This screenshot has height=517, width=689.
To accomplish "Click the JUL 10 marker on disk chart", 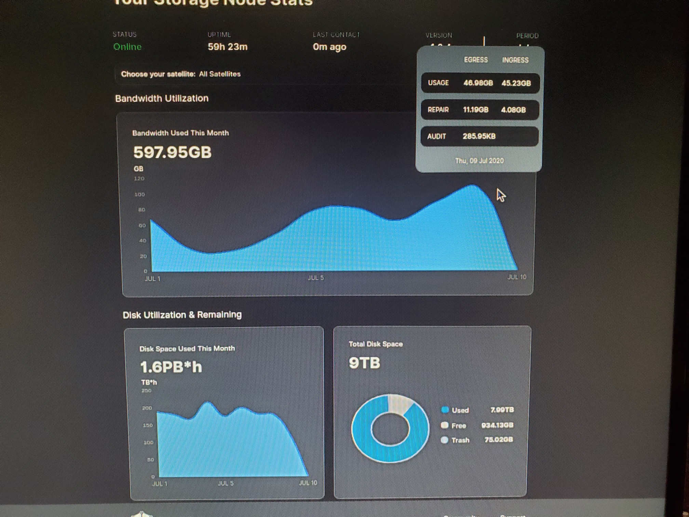I will pyautogui.click(x=308, y=483).
